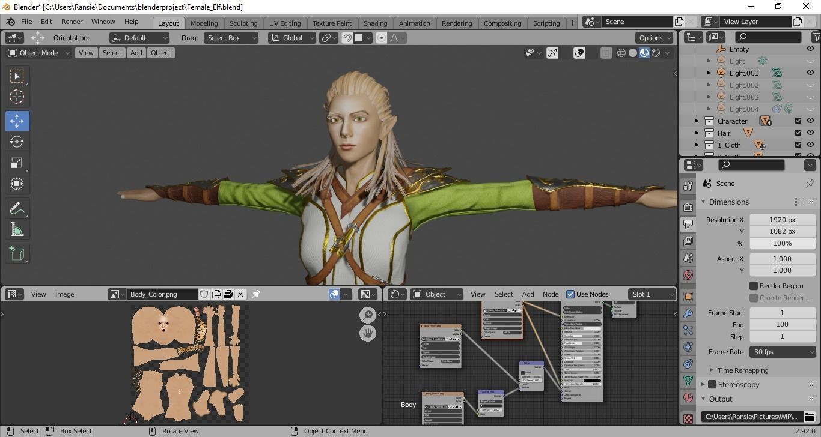The height and width of the screenshot is (437, 821).
Task: Enable the Render Region checkbox
Action: (x=753, y=286)
